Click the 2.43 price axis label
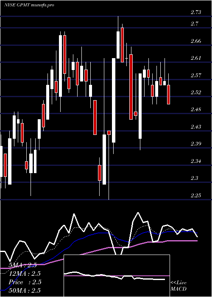 coord(196,127)
